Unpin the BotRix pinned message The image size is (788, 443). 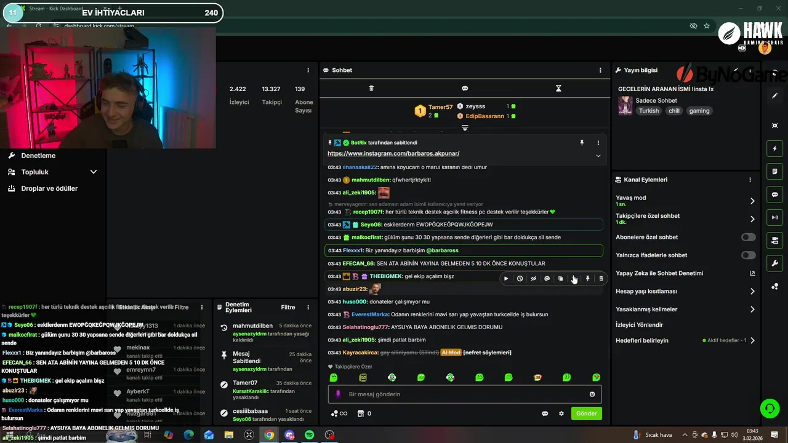[582, 143]
